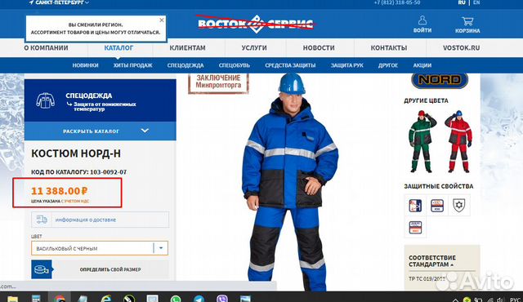Go to the Спецобувь category tab
Viewport: 523px width, 302px height.
point(235,65)
